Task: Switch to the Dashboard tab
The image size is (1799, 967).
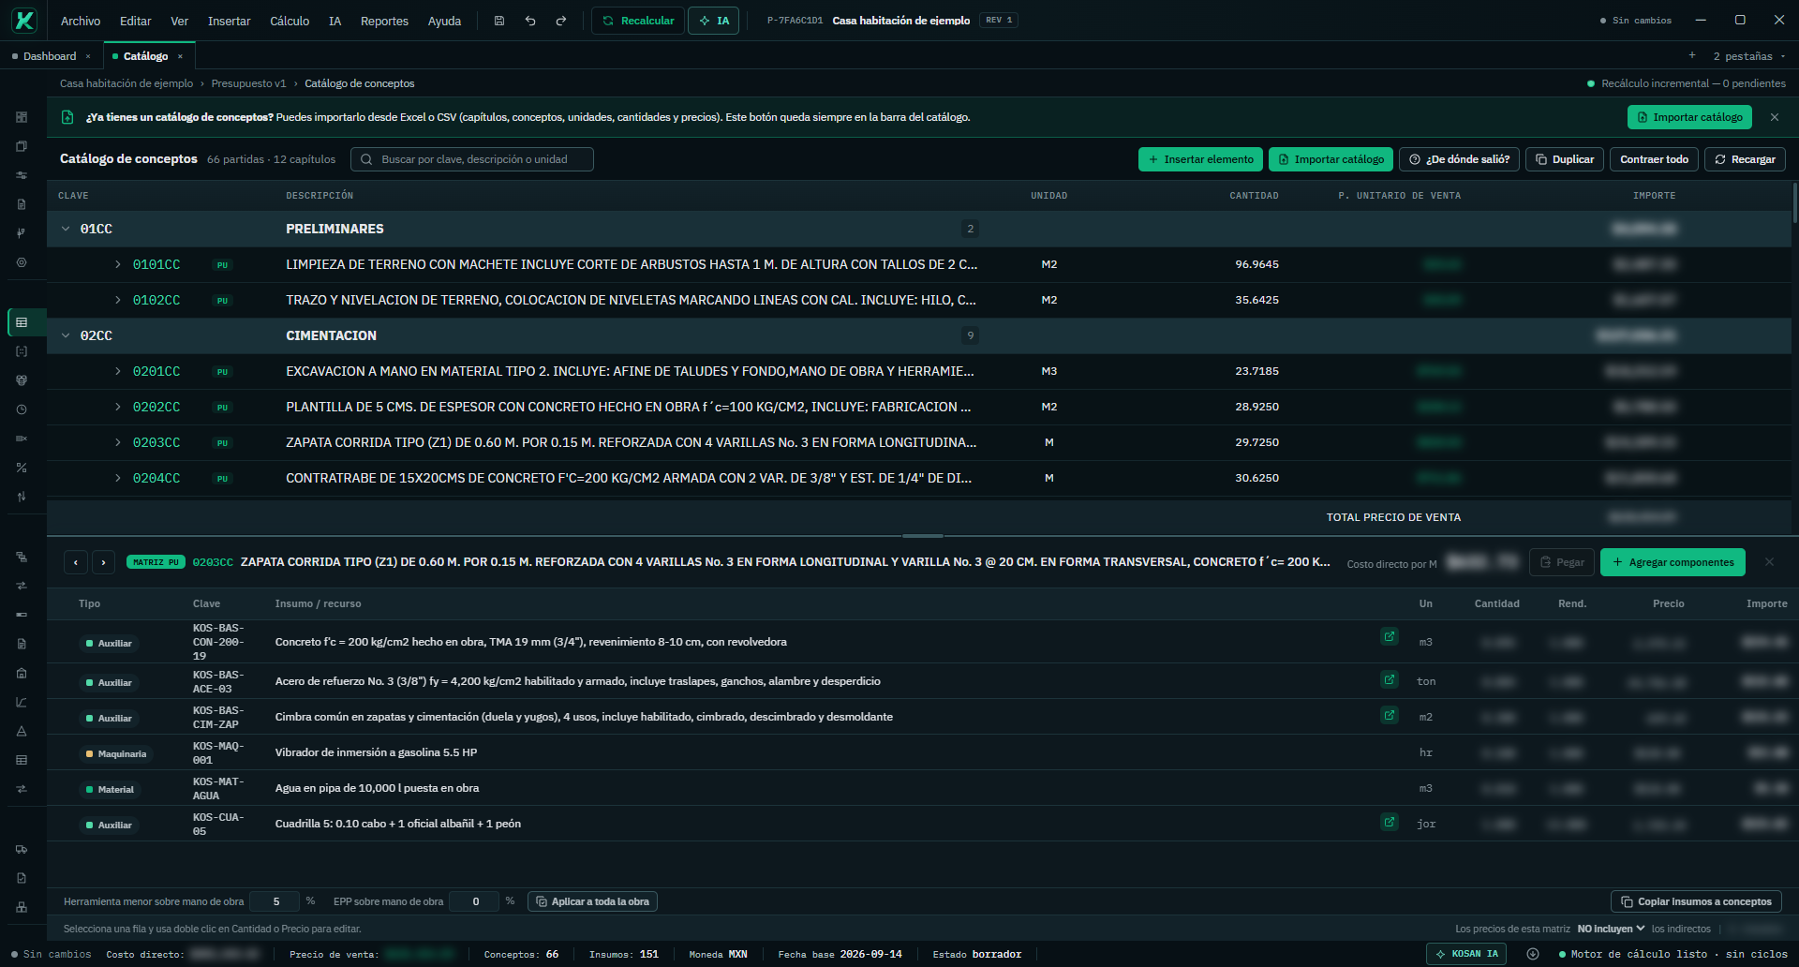Action: [x=50, y=56]
